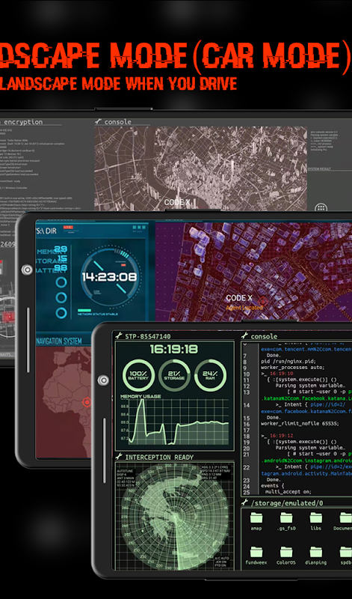Click the wrench icon beside STP-85547140

tap(119, 336)
